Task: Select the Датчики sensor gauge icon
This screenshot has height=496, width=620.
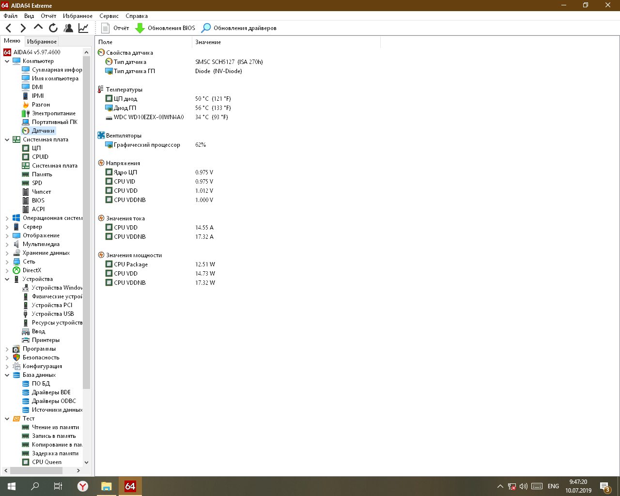Action: pyautogui.click(x=26, y=131)
